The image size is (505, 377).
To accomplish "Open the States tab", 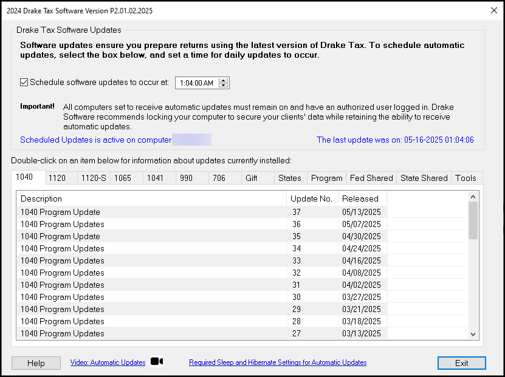I will [x=291, y=178].
